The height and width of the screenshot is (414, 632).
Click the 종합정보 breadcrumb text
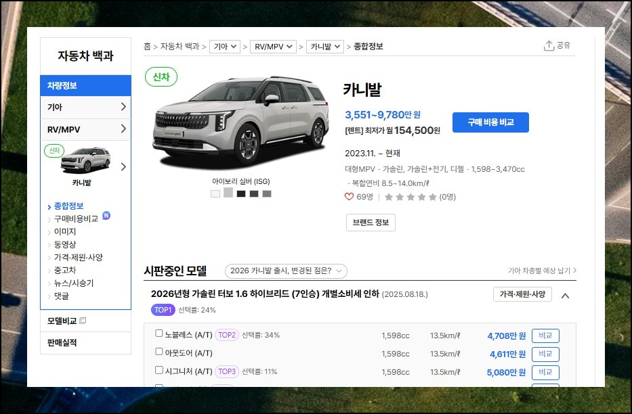tap(368, 46)
